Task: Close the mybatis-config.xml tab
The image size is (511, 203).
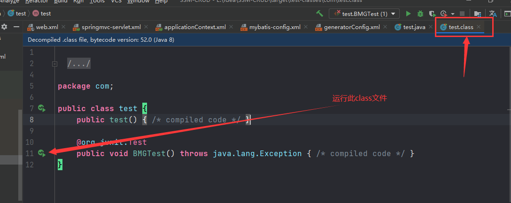Action: 306,27
